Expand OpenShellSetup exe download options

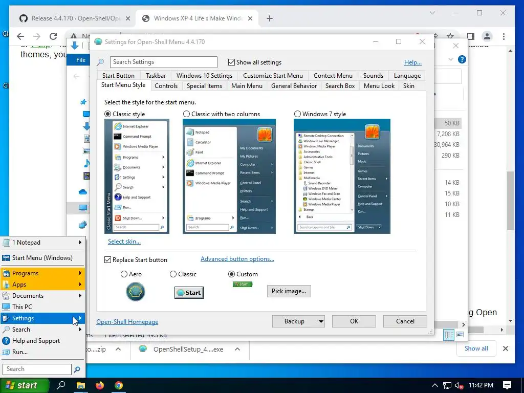tap(237, 349)
